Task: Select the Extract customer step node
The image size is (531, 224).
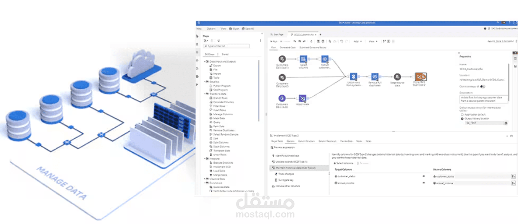Action: [325, 59]
